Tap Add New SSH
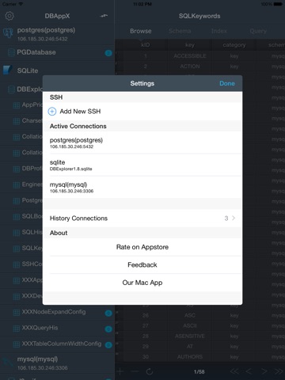The image size is (285, 380). (x=142, y=112)
